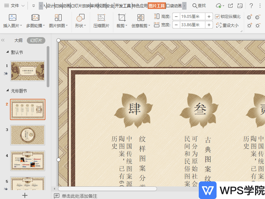Increase brightness icon
This screenshot has height=199, width=265.
[x=249, y=26]
